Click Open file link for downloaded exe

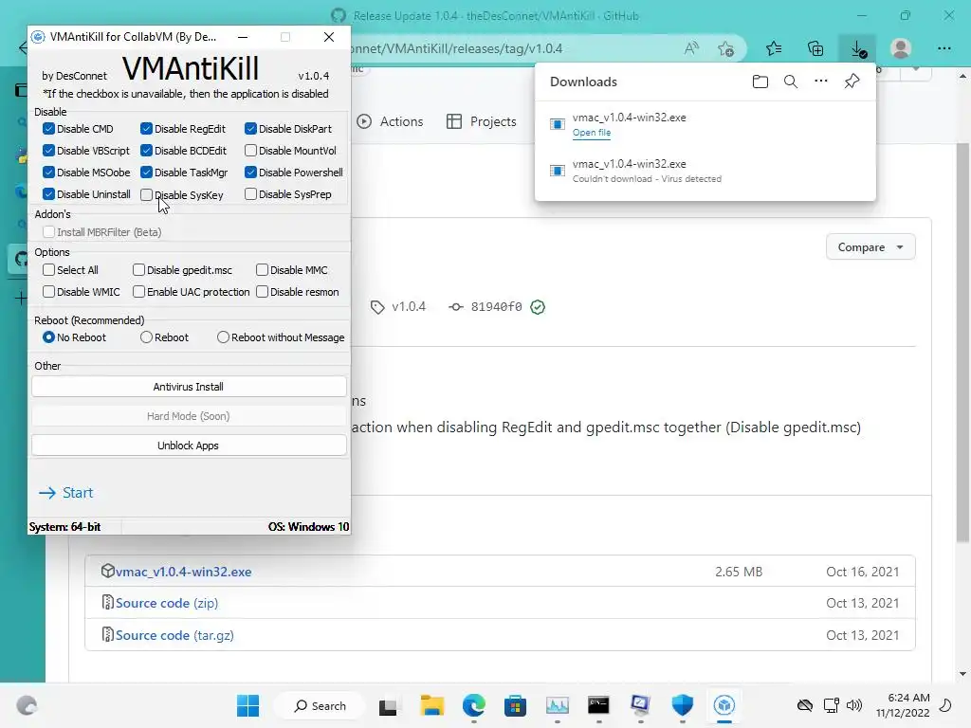[x=592, y=133]
